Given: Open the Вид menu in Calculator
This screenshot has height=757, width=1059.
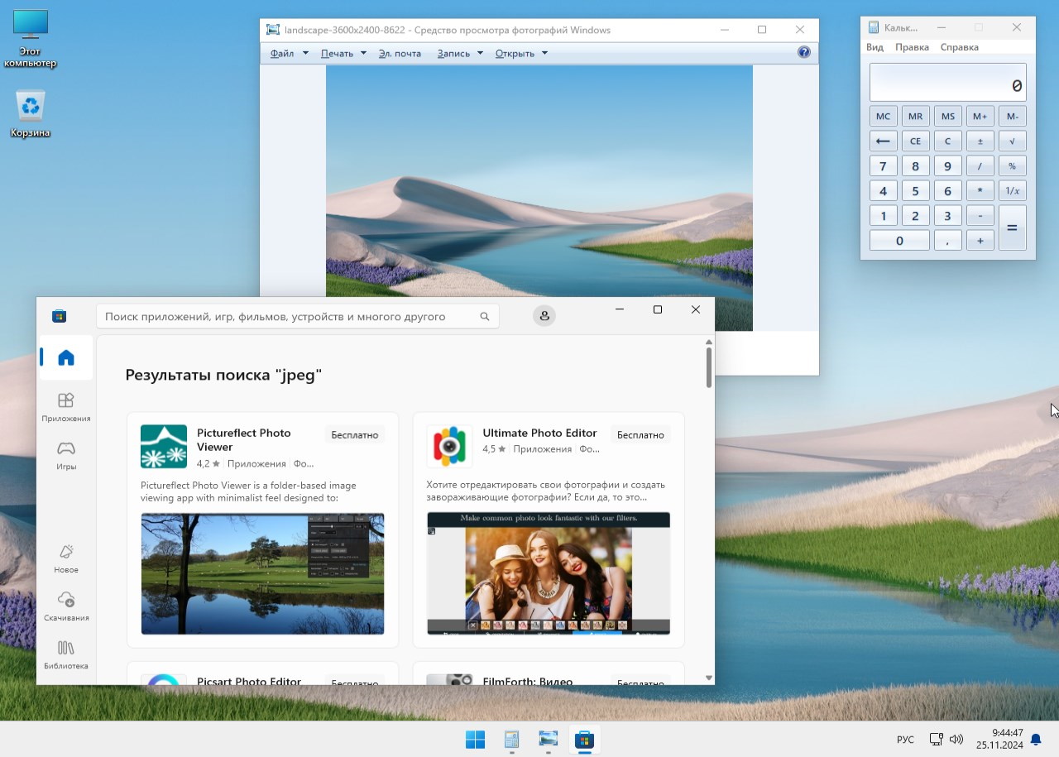Looking at the screenshot, I should (x=875, y=47).
